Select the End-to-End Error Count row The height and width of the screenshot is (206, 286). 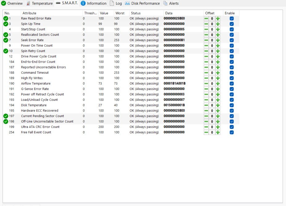[x=121, y=62]
